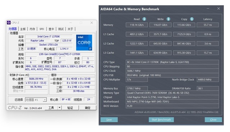Click CPU-Z name field Intel Core i7 13700K

pyautogui.click(x=49, y=37)
